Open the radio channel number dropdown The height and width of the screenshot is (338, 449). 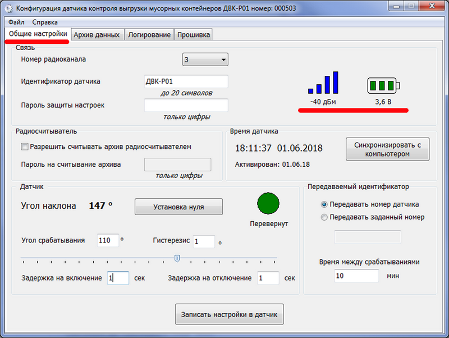coord(205,60)
